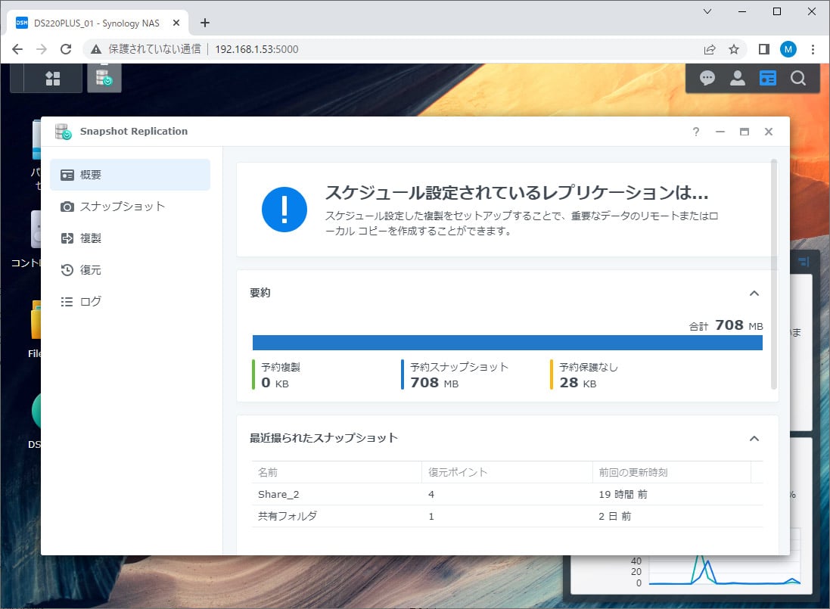This screenshot has height=609, width=830.
Task: Open a new browser tab
Action: point(205,23)
